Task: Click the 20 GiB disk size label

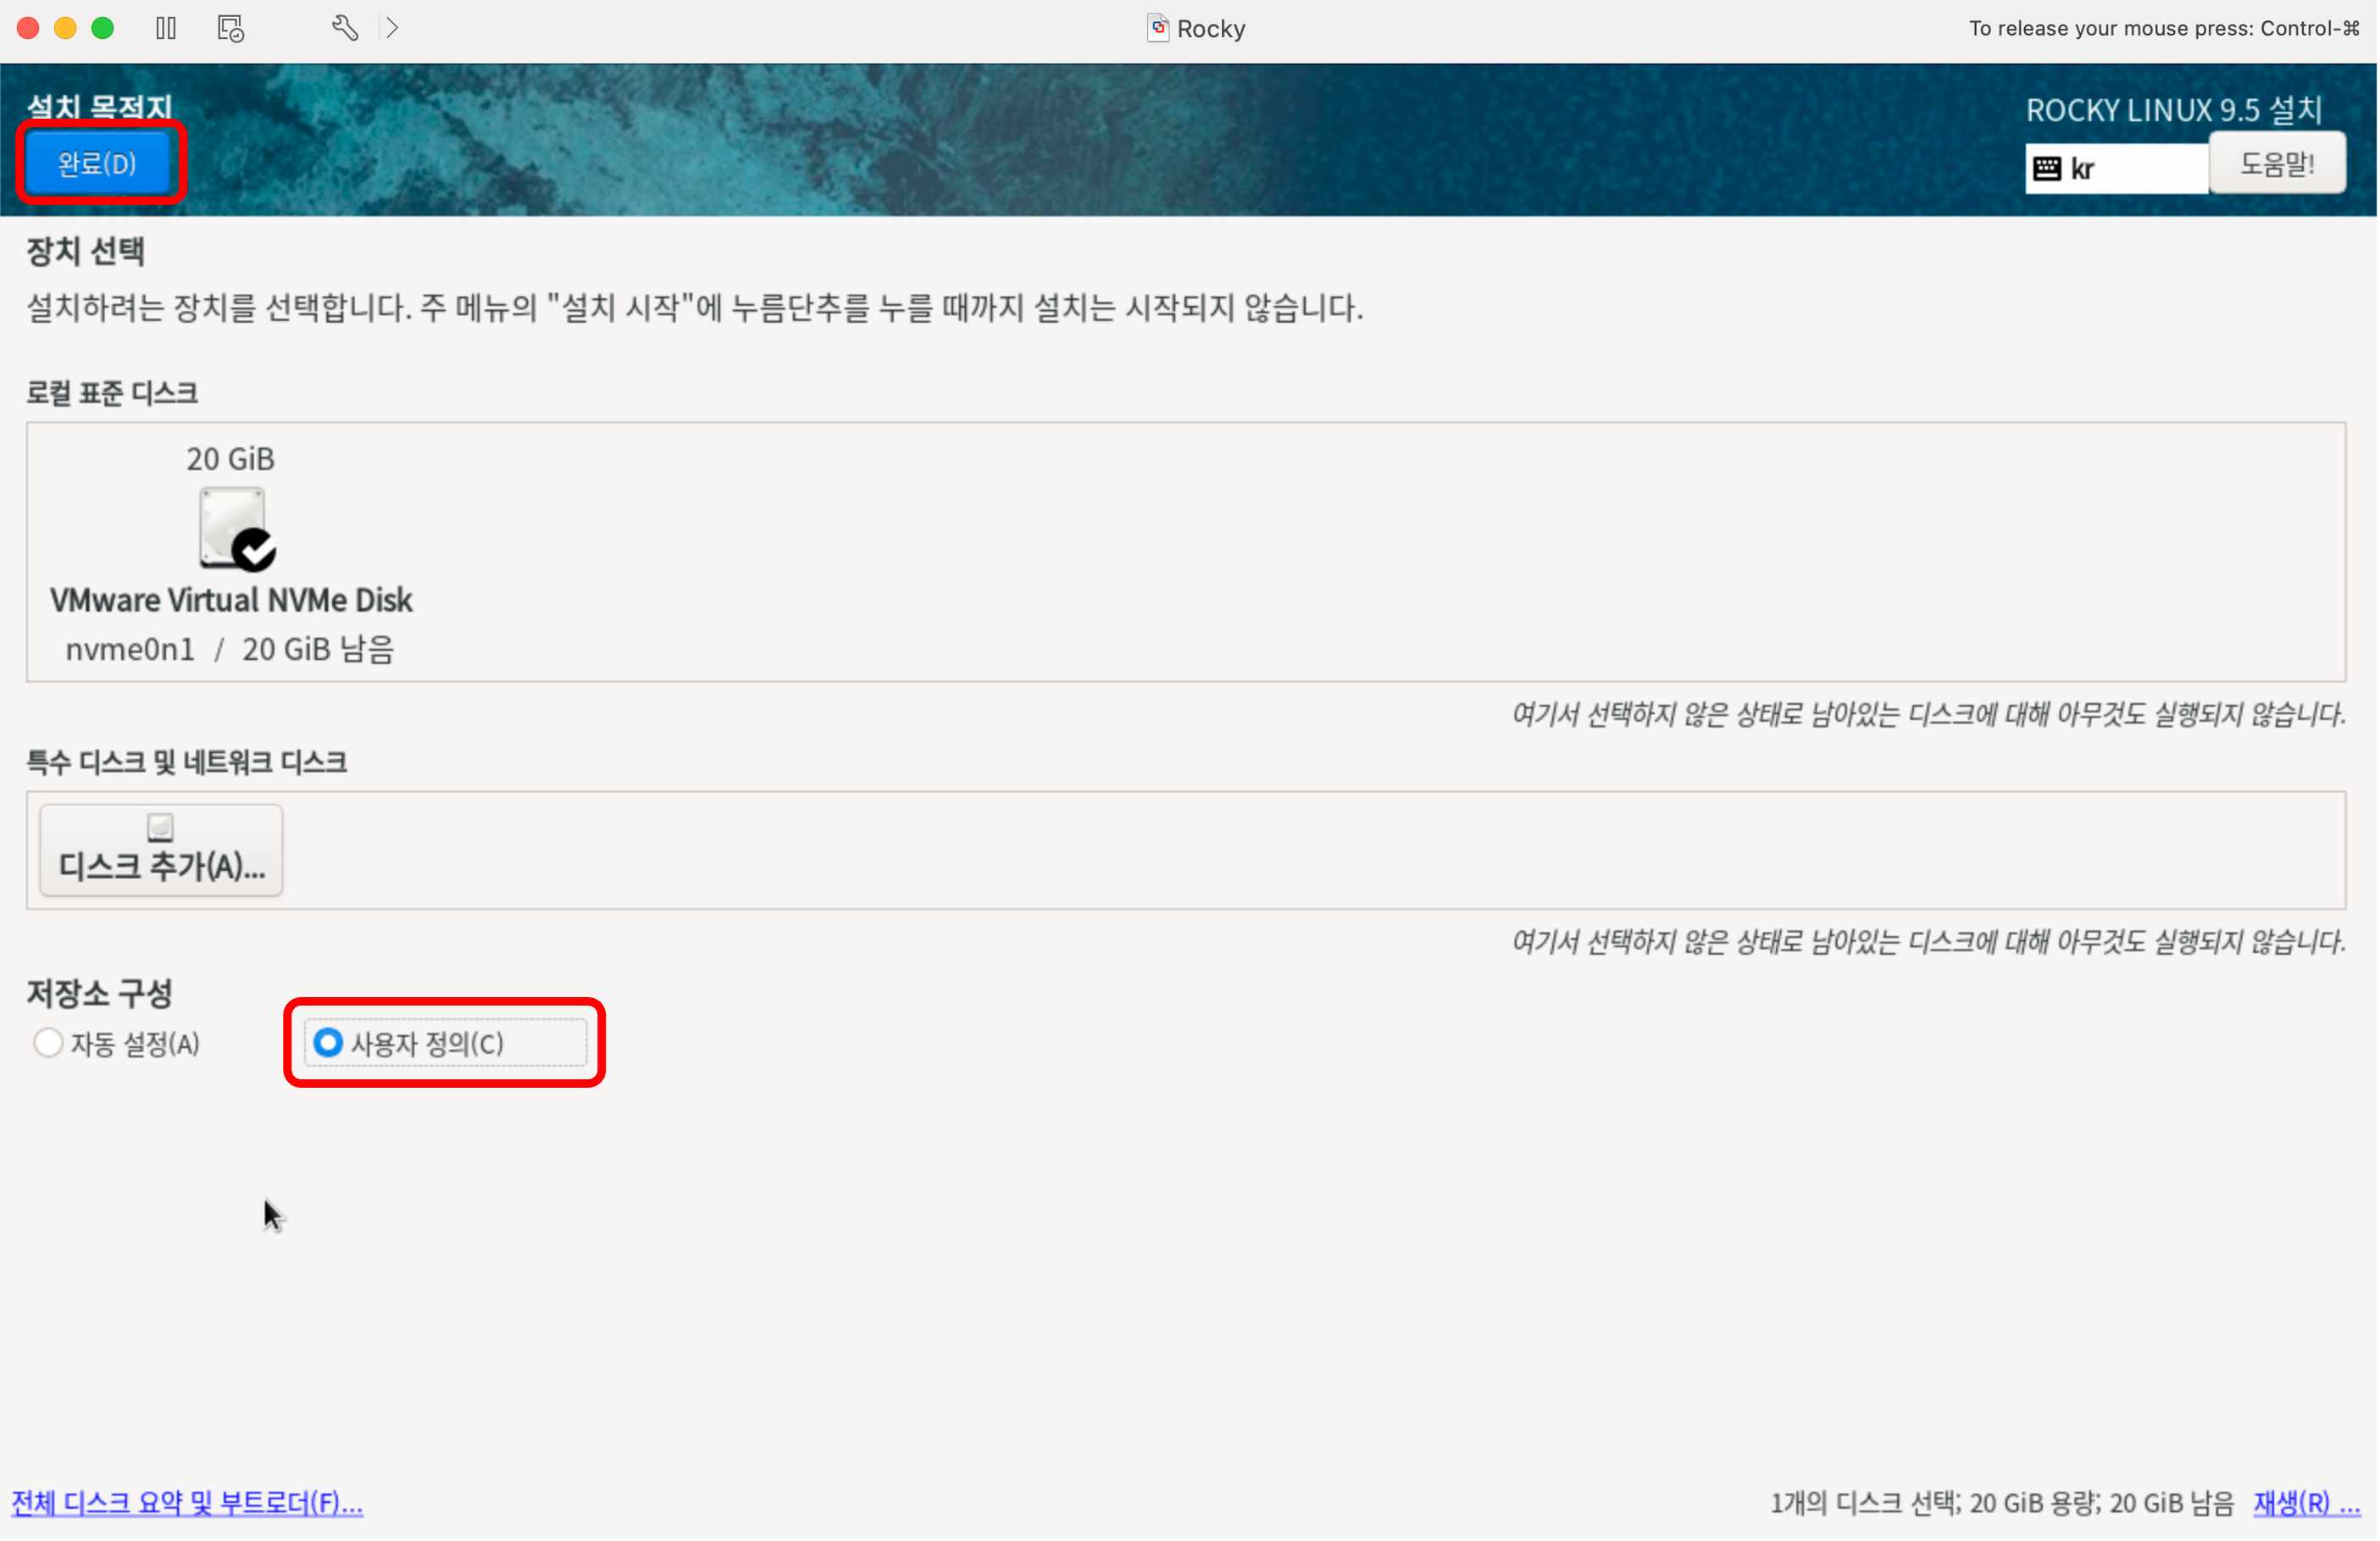Action: click(230, 459)
